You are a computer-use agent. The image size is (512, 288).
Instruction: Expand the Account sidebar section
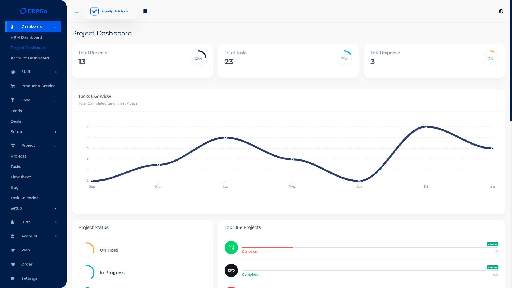click(56, 236)
